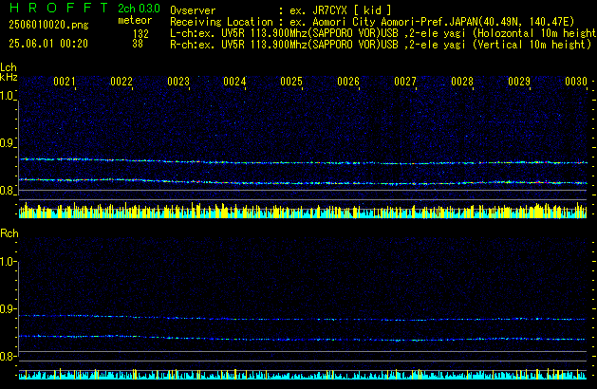This screenshot has height=389, width=597.
Task: Click the file name 2506010020.png
Action: [x=48, y=25]
